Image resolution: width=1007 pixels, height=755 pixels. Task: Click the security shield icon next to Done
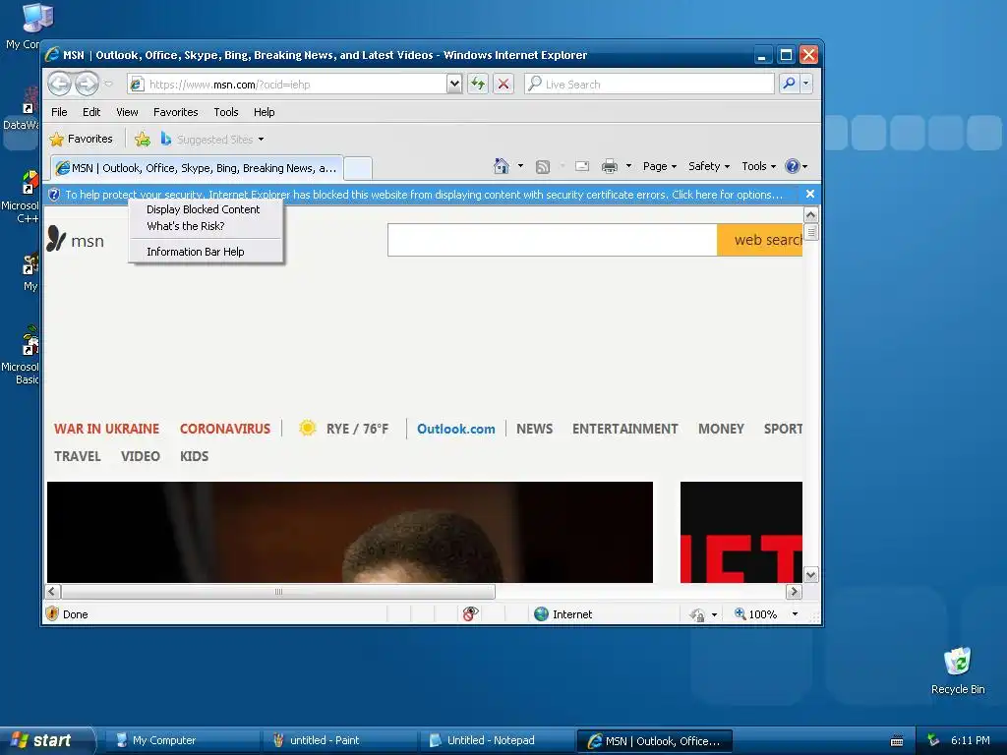[53, 614]
